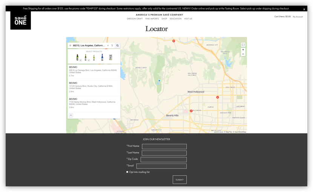Zoom out on the map
Viewport: 313px width, 192px height.
243,54
